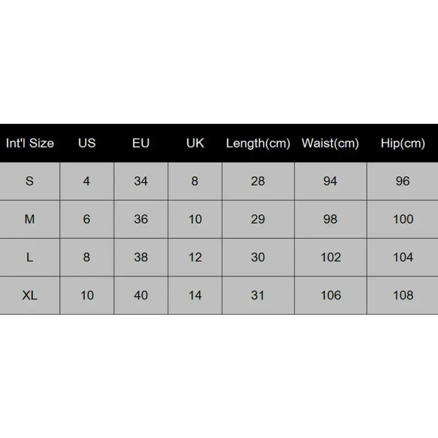This screenshot has width=438, height=438.
Task: Select the waist value 94 cell
Action: pyautogui.click(x=330, y=181)
